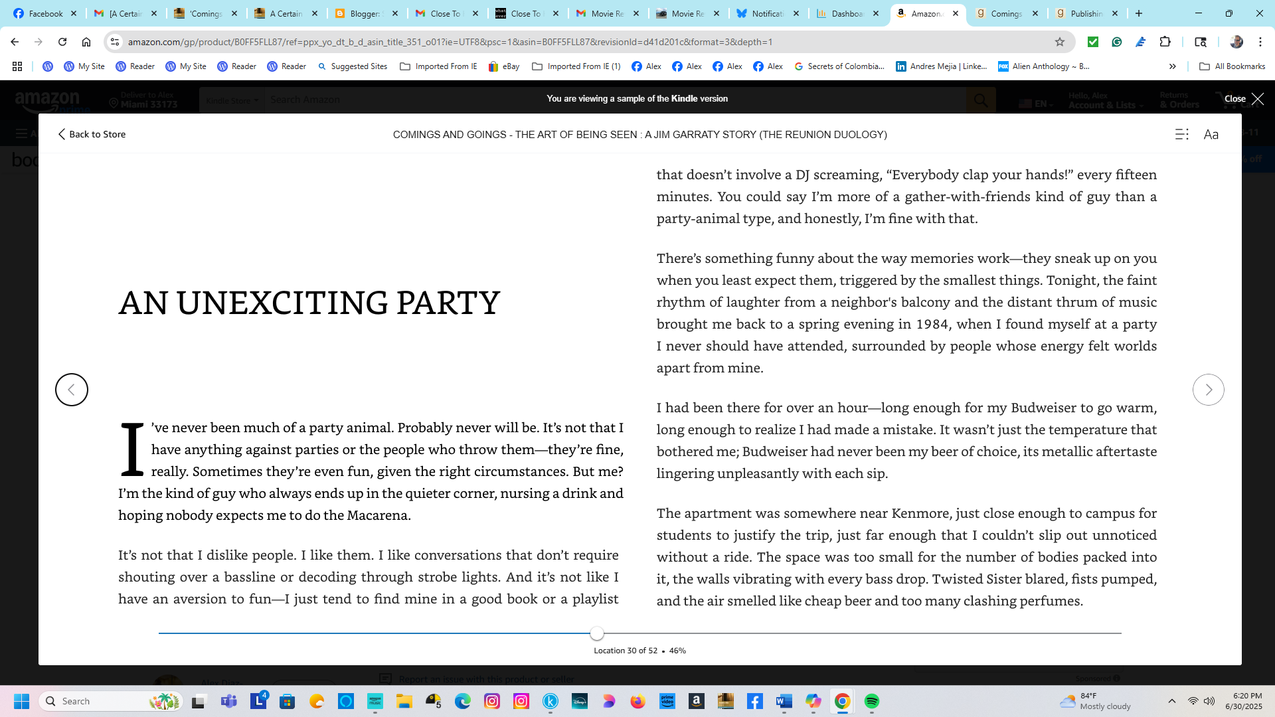Open the Kindle table of contents icon
The height and width of the screenshot is (717, 1275).
(1181, 134)
